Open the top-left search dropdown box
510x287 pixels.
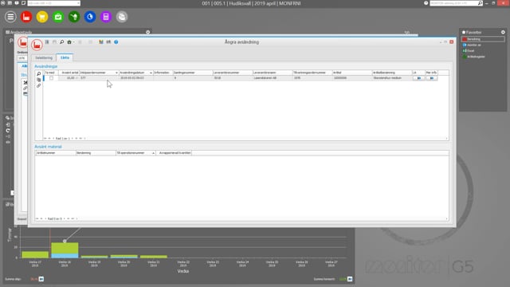(x=54, y=3)
